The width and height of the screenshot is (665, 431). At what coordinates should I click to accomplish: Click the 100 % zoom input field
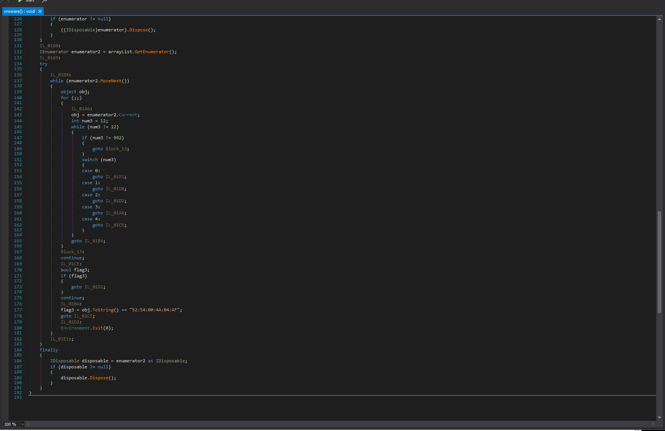11,424
